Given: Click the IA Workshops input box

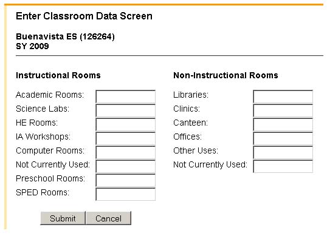Looking at the screenshot, I should point(126,138).
